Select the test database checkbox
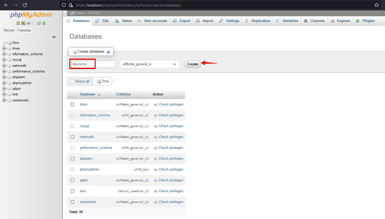 72,191
